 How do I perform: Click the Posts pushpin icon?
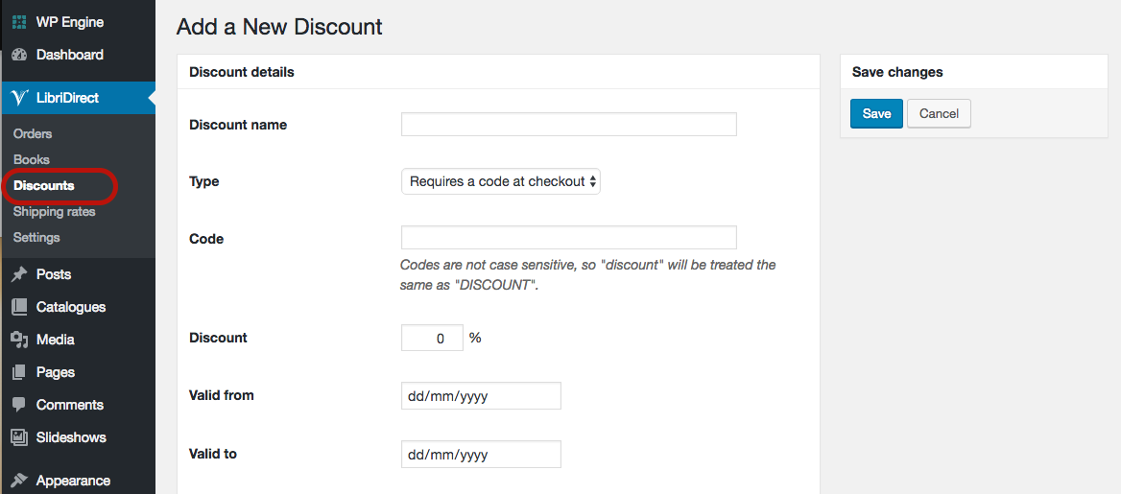coord(19,273)
